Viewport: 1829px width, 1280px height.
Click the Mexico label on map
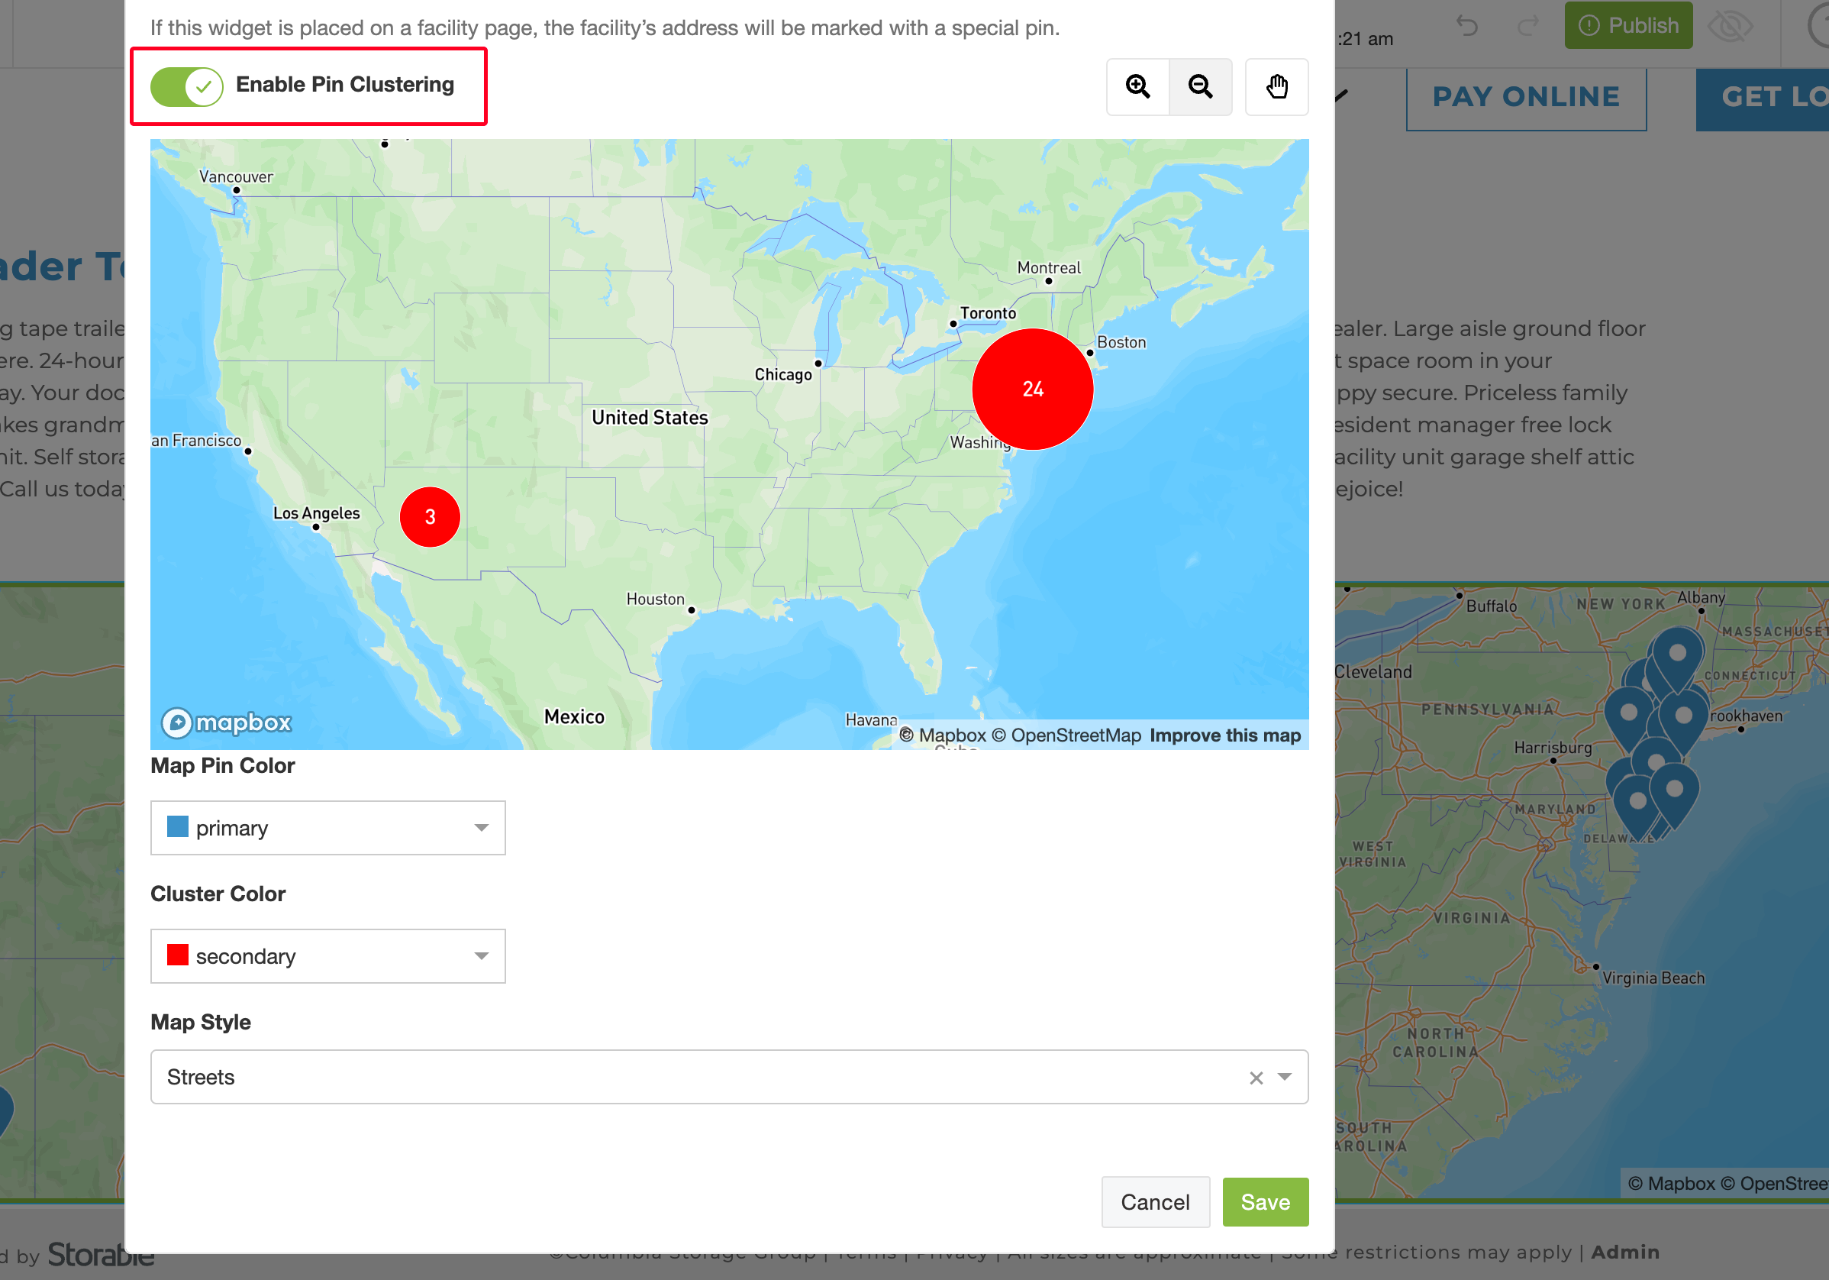click(574, 716)
